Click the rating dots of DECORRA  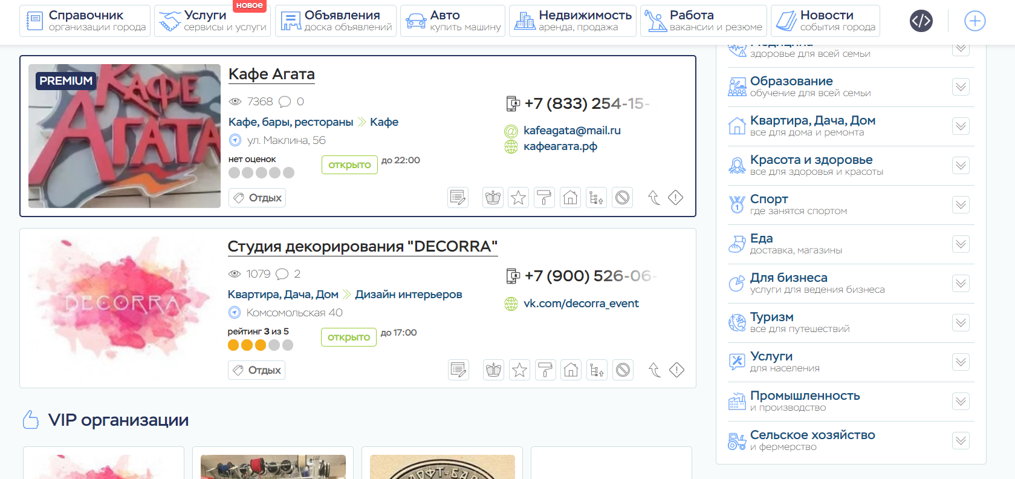(260, 345)
